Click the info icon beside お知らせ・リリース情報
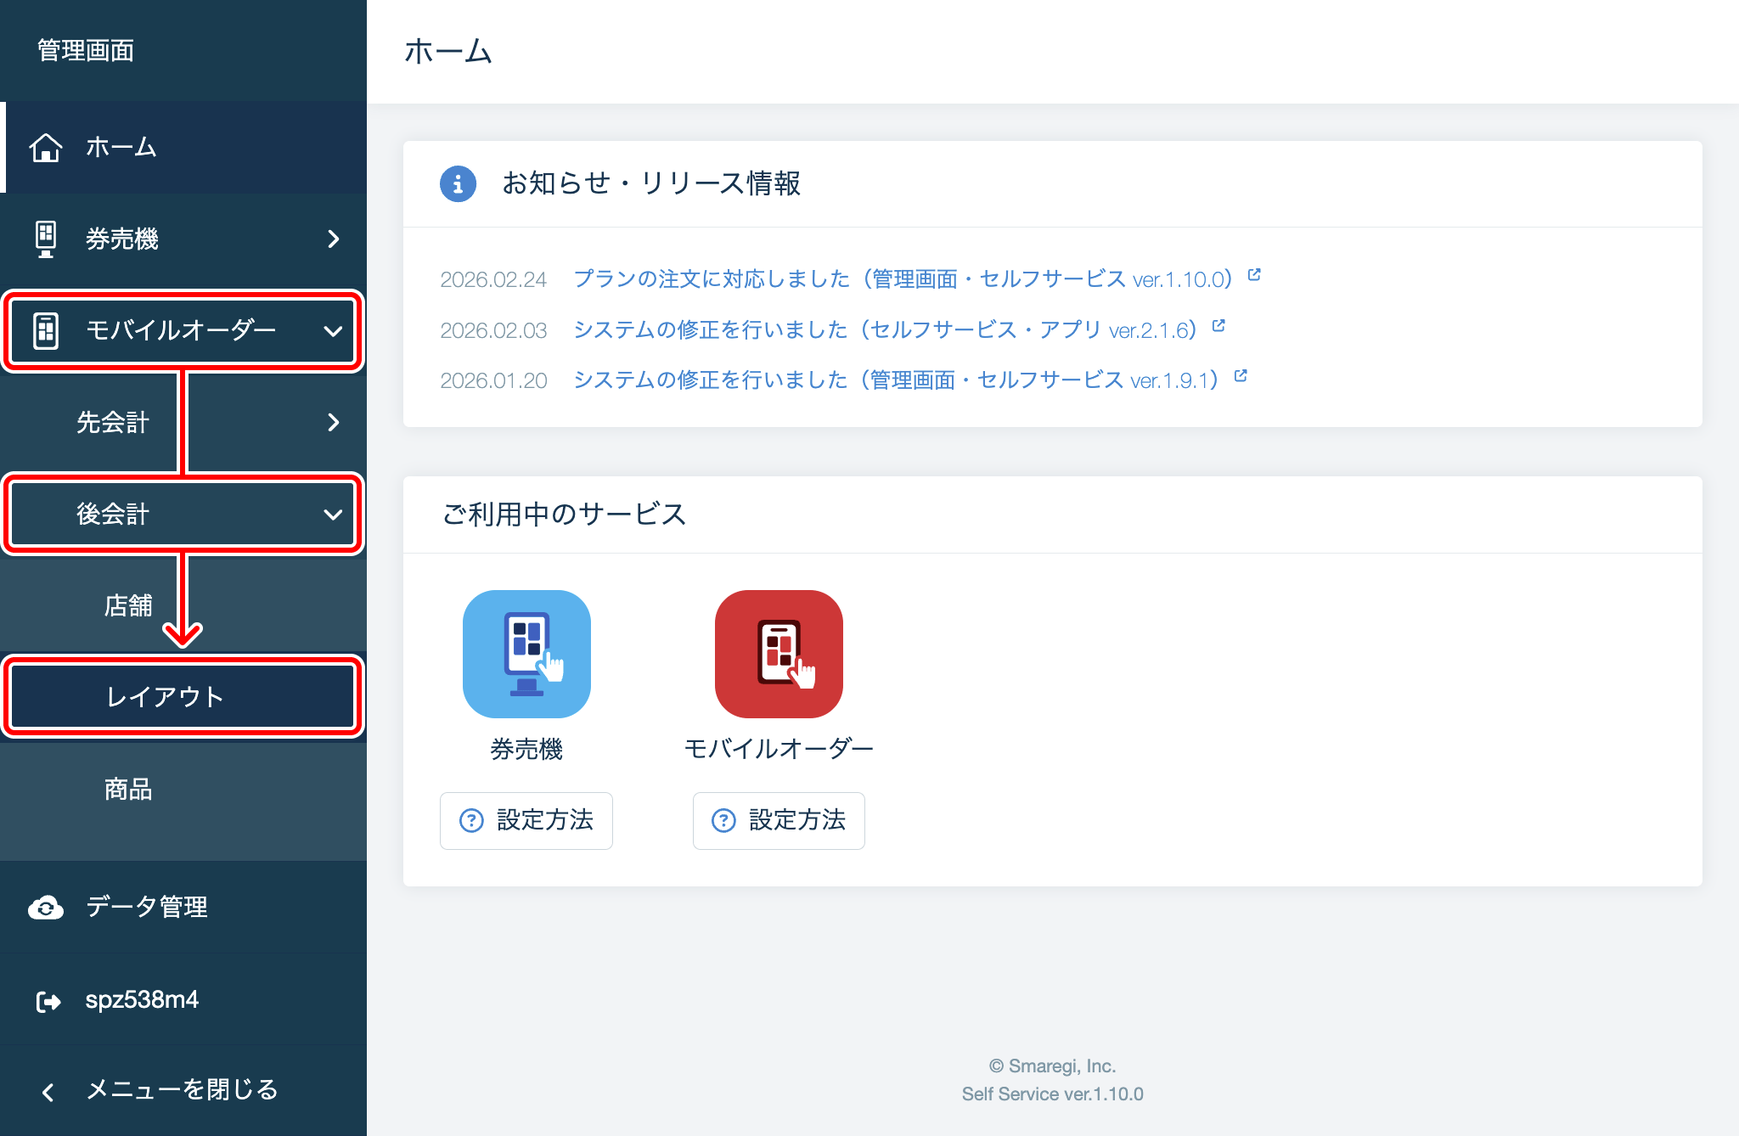Screen dimensions: 1739x1136 click(x=458, y=184)
